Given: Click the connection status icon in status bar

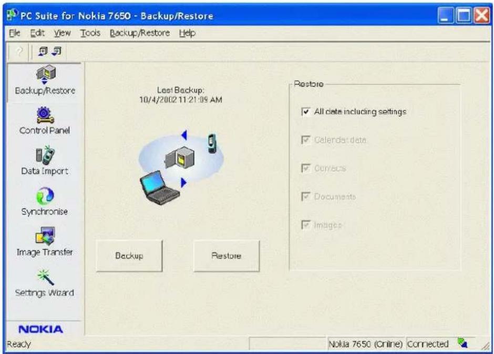Looking at the screenshot, I should click(462, 343).
